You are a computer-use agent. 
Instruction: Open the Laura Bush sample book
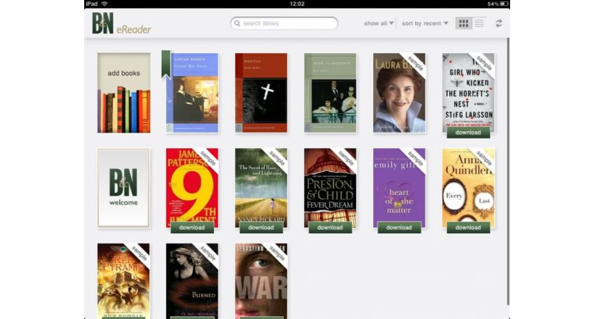399,93
